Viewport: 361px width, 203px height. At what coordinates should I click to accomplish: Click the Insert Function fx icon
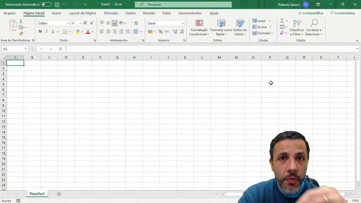point(60,49)
